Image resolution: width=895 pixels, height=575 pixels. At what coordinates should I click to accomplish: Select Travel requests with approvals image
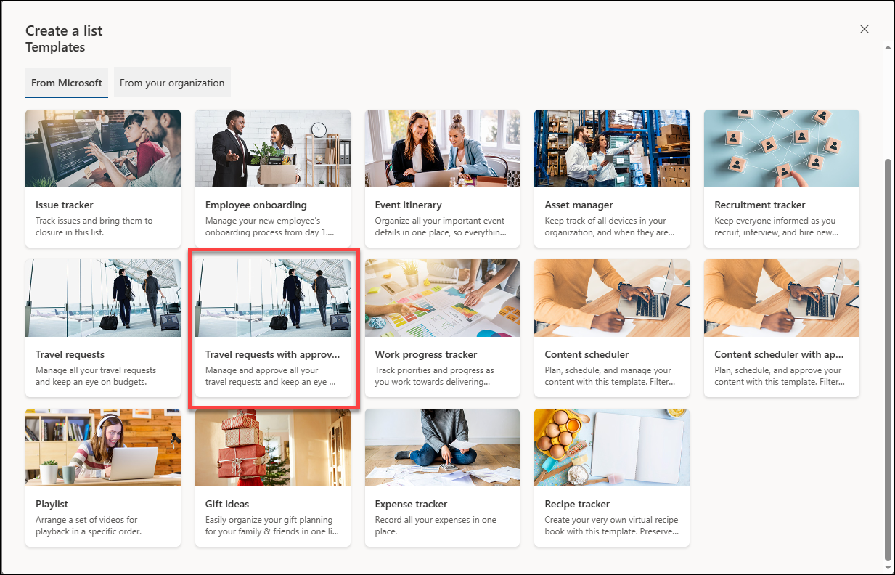[x=273, y=298]
